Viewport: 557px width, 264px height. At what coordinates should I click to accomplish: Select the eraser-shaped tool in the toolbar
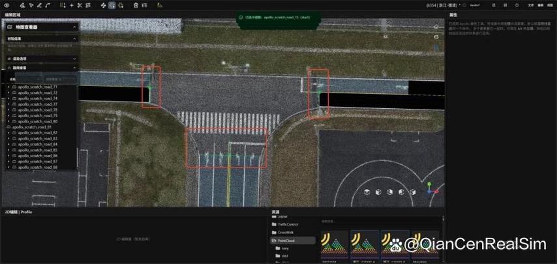pos(22,5)
